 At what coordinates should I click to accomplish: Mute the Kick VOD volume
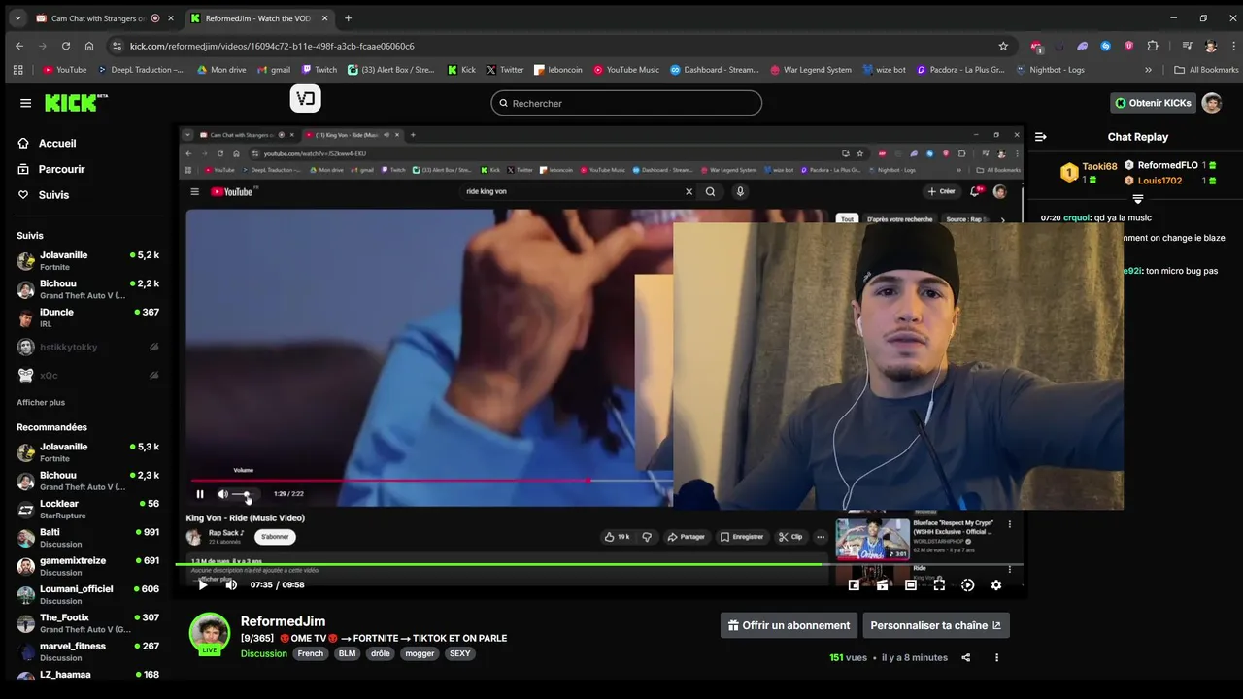pos(231,584)
